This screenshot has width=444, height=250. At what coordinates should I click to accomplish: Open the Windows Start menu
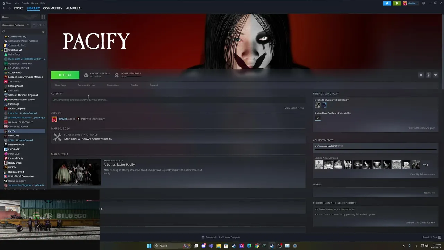tap(149, 246)
